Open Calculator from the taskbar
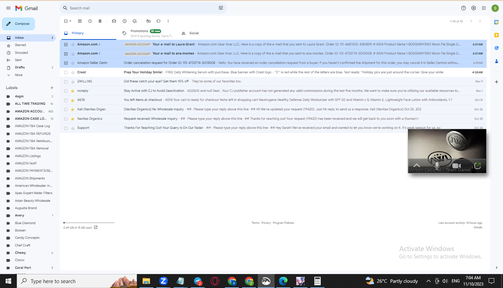503x288 pixels. click(317, 281)
